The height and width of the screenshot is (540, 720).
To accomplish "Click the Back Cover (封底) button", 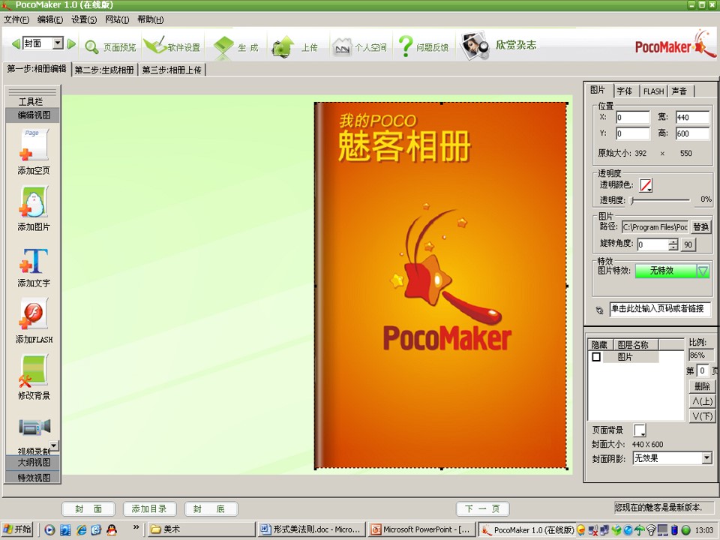I will click(211, 508).
